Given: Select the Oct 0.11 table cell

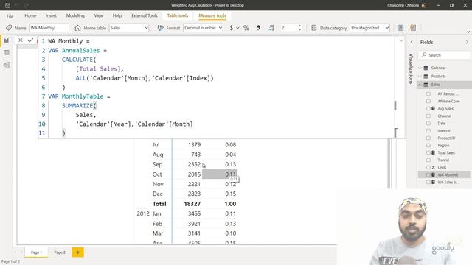Looking at the screenshot, I should [x=220, y=174].
